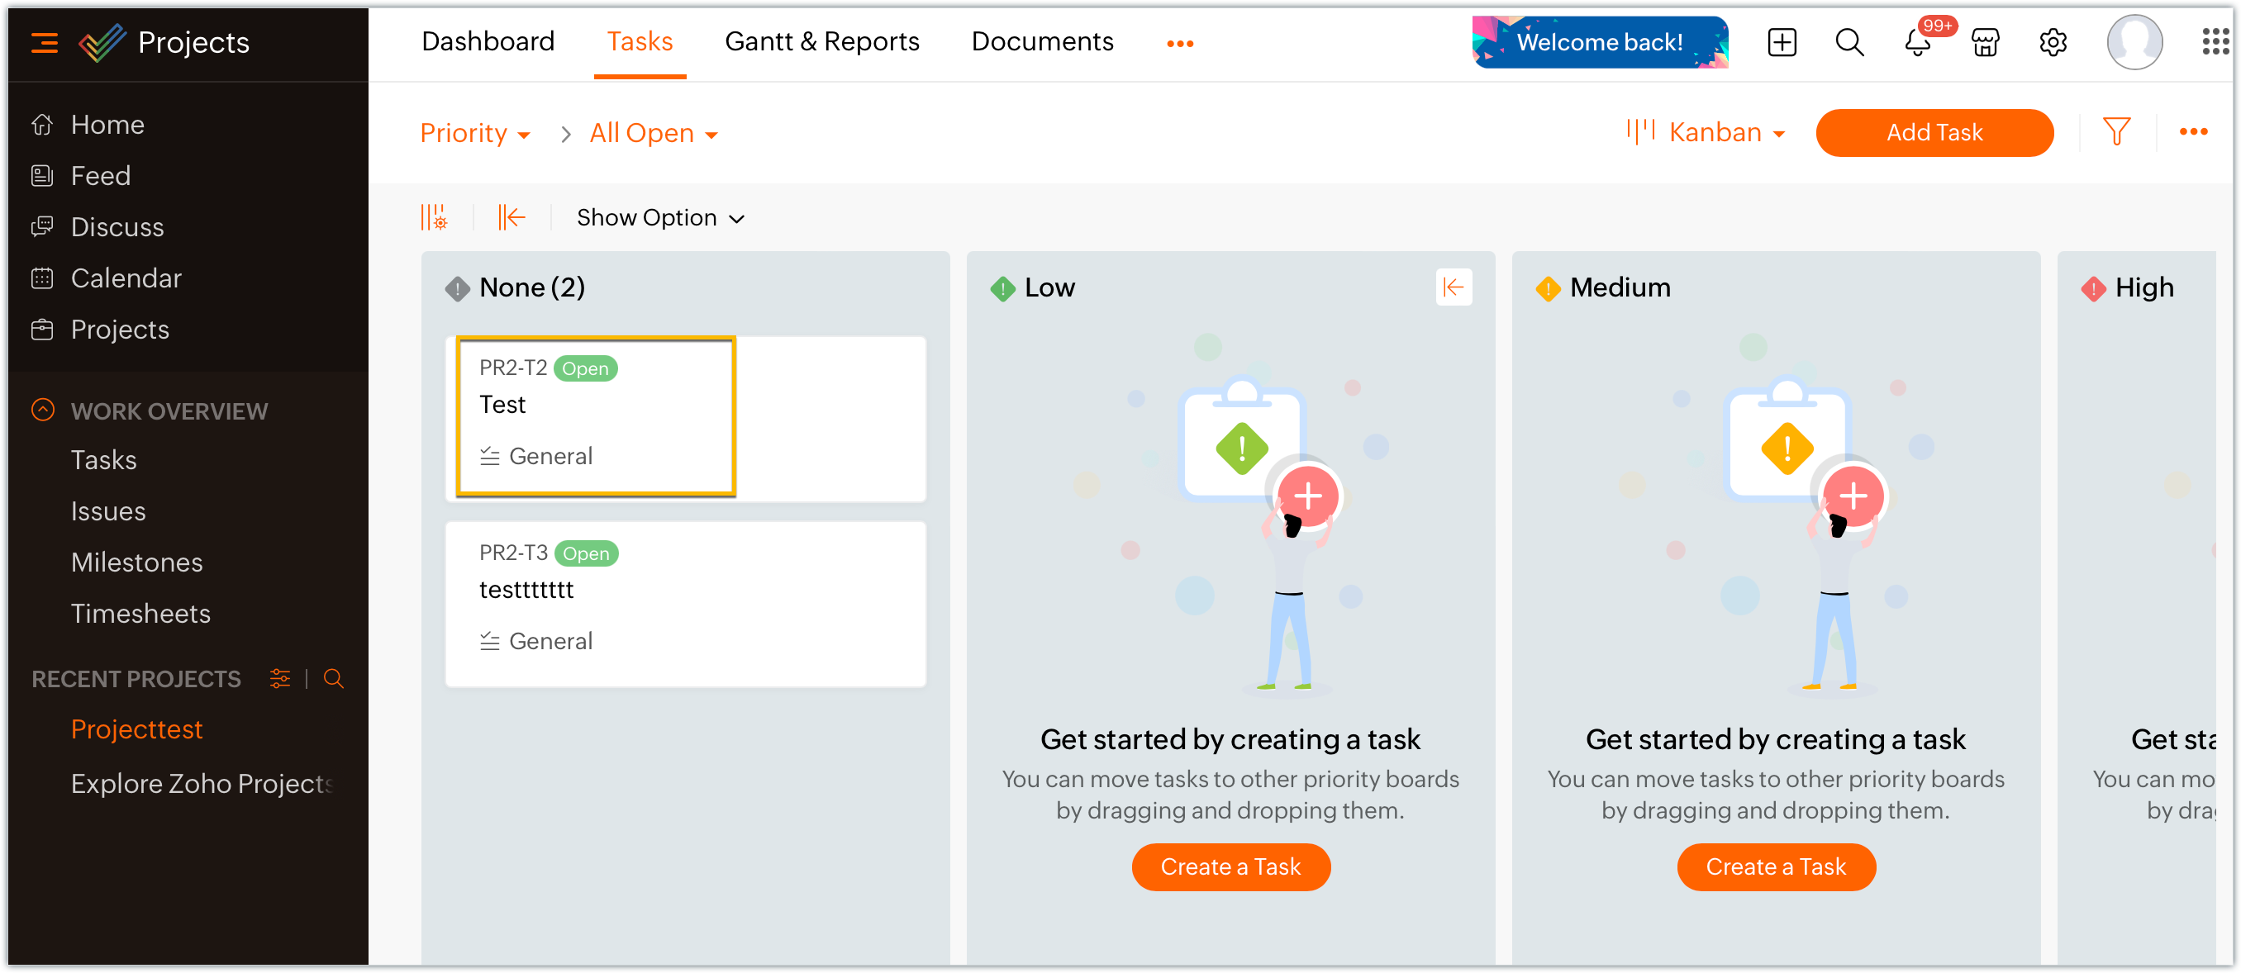Image resolution: width=2241 pixels, height=973 pixels.
Task: Open the marketplace store icon
Action: [x=1985, y=42]
